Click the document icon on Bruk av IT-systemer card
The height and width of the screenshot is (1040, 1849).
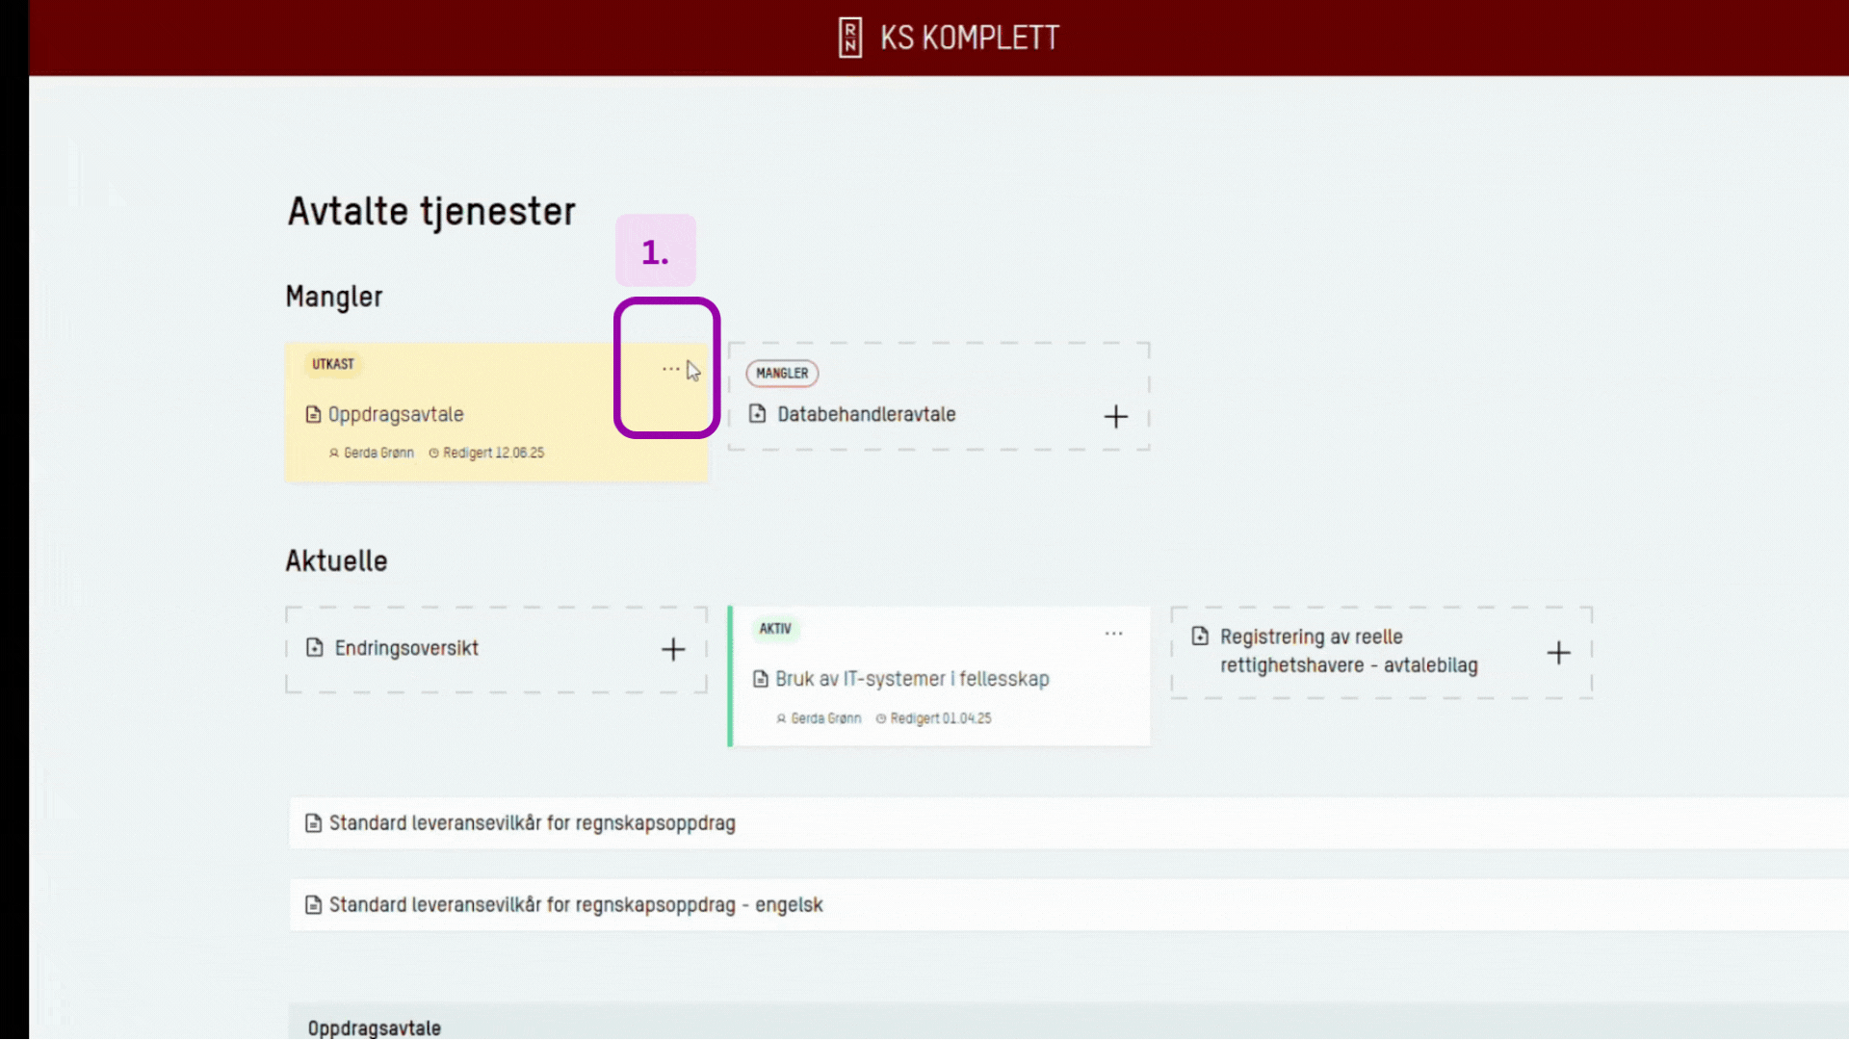pos(761,678)
